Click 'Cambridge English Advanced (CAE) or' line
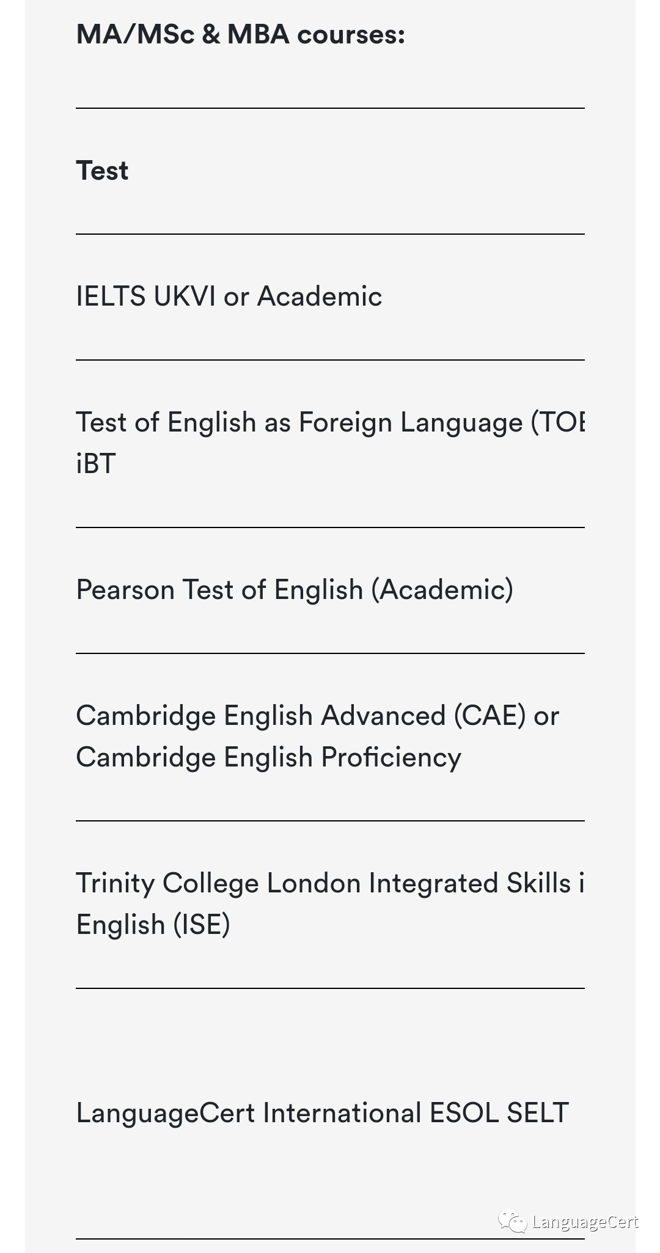The height and width of the screenshot is (1253, 660). pos(318,716)
